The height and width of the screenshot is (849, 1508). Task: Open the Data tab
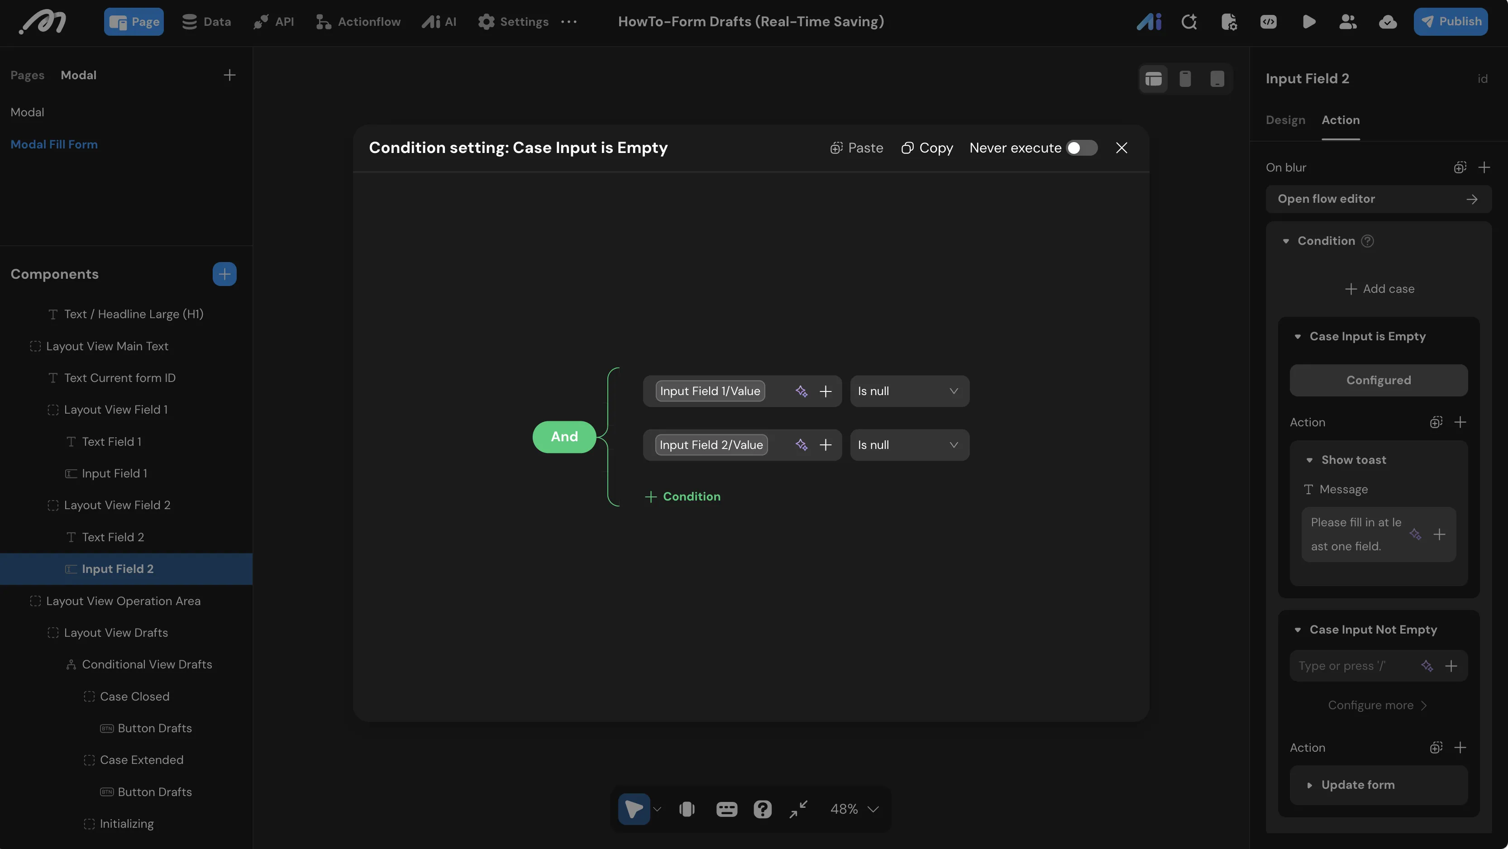point(206,22)
